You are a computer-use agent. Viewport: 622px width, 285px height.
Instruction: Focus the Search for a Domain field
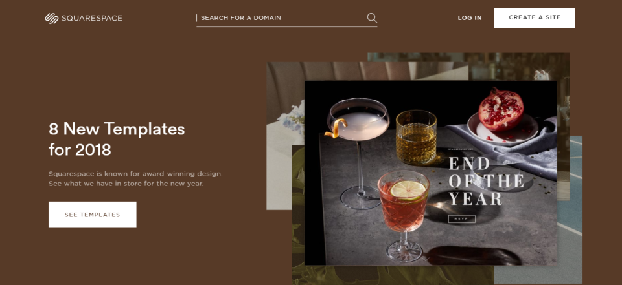[x=286, y=18]
